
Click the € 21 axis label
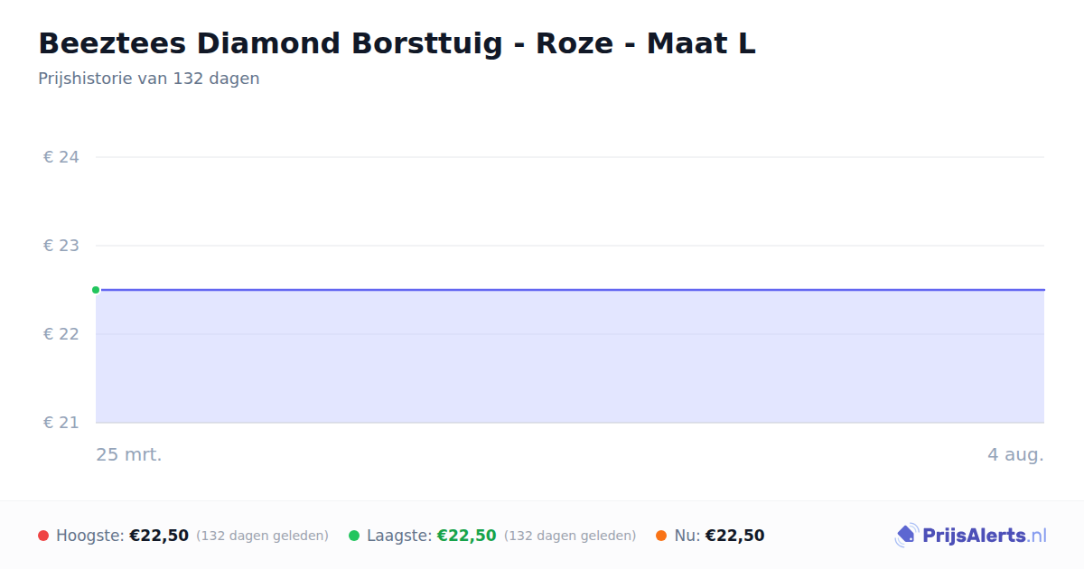pyautogui.click(x=61, y=423)
